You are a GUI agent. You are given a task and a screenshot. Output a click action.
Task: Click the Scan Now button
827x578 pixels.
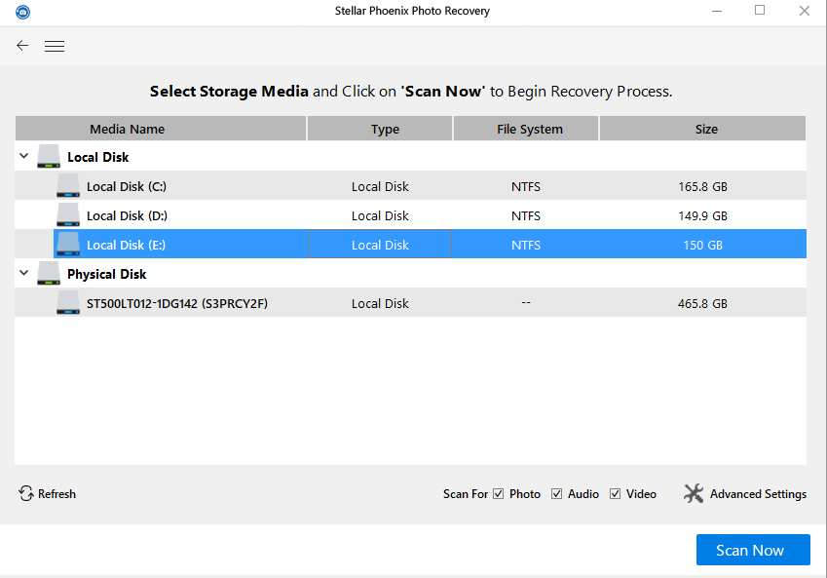click(x=753, y=550)
